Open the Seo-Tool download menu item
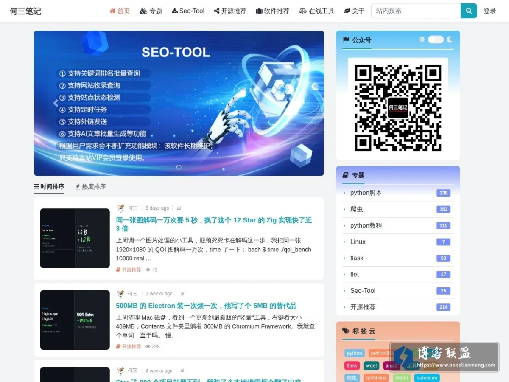 point(188,11)
